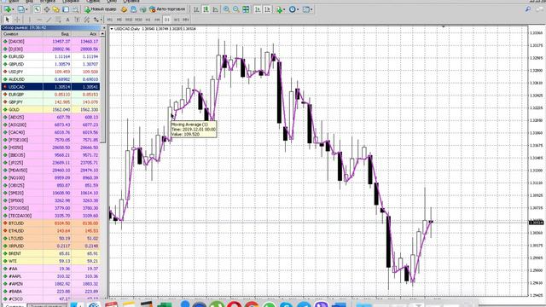Tile chart windows with grid icon
Viewport: 546px width, 307px height.
(x=246, y=9)
